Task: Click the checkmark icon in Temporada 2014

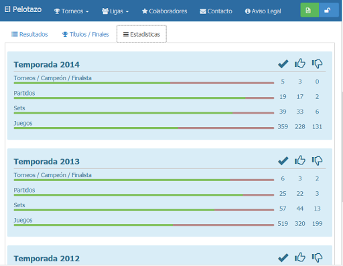Action: 283,64
